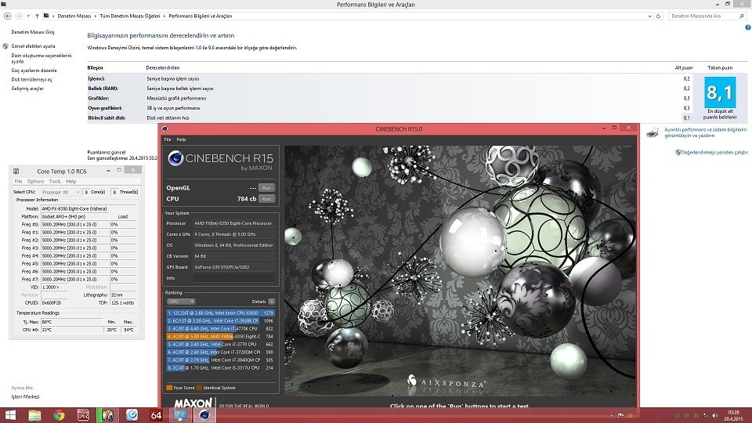Screen dimensions: 752x423
Task: Open Ayrıntılı performans ve sistem bilgileri link
Action: [705, 132]
